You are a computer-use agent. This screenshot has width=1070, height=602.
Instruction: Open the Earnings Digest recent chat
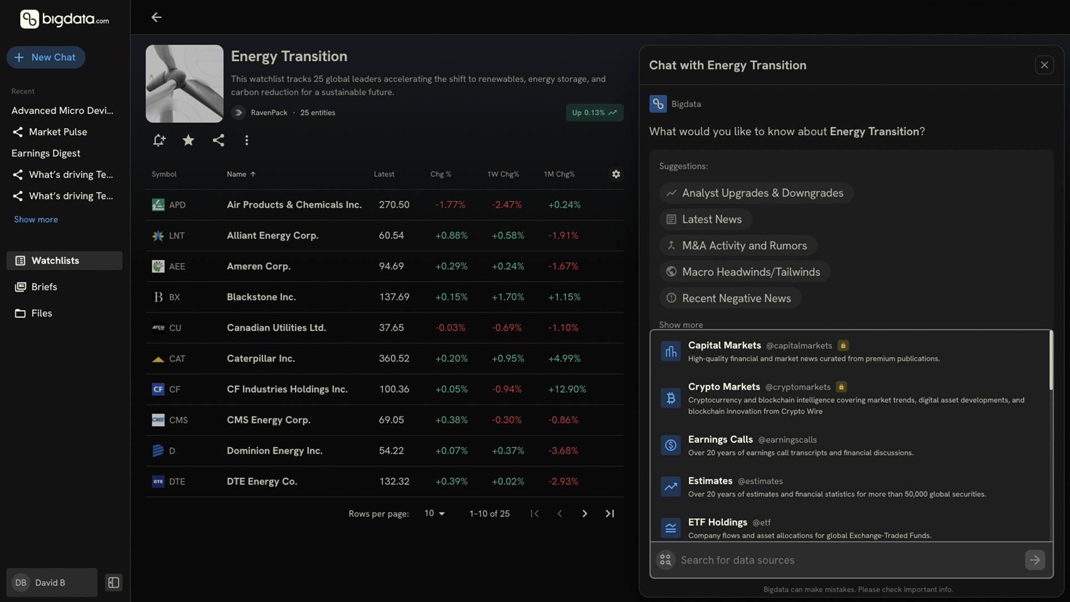point(46,153)
